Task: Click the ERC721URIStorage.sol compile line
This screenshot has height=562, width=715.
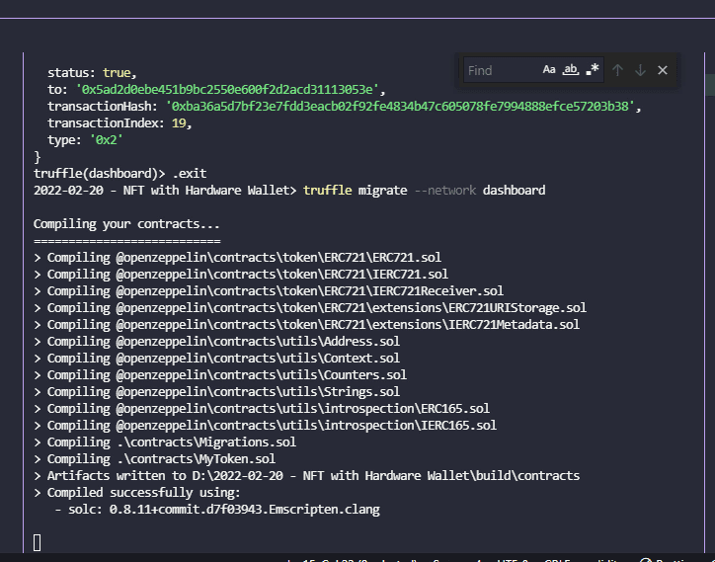Action: click(x=310, y=308)
